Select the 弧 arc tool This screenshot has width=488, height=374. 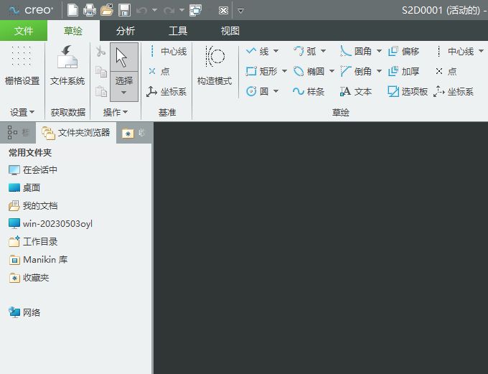(x=305, y=51)
